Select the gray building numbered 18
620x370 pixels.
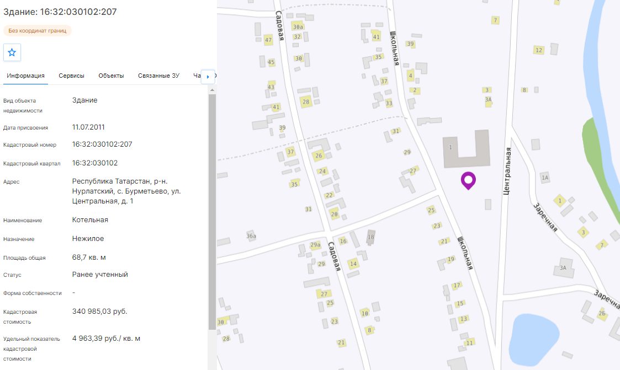tap(371, 237)
